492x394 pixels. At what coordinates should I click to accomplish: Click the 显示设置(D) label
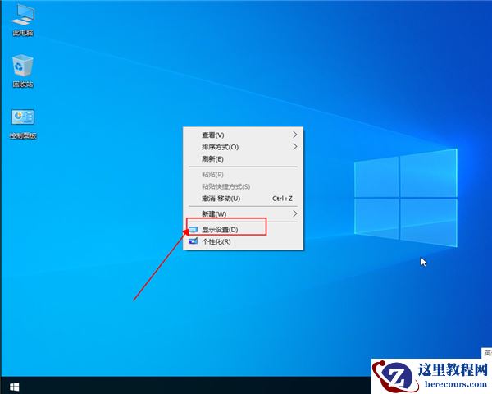[220, 230]
